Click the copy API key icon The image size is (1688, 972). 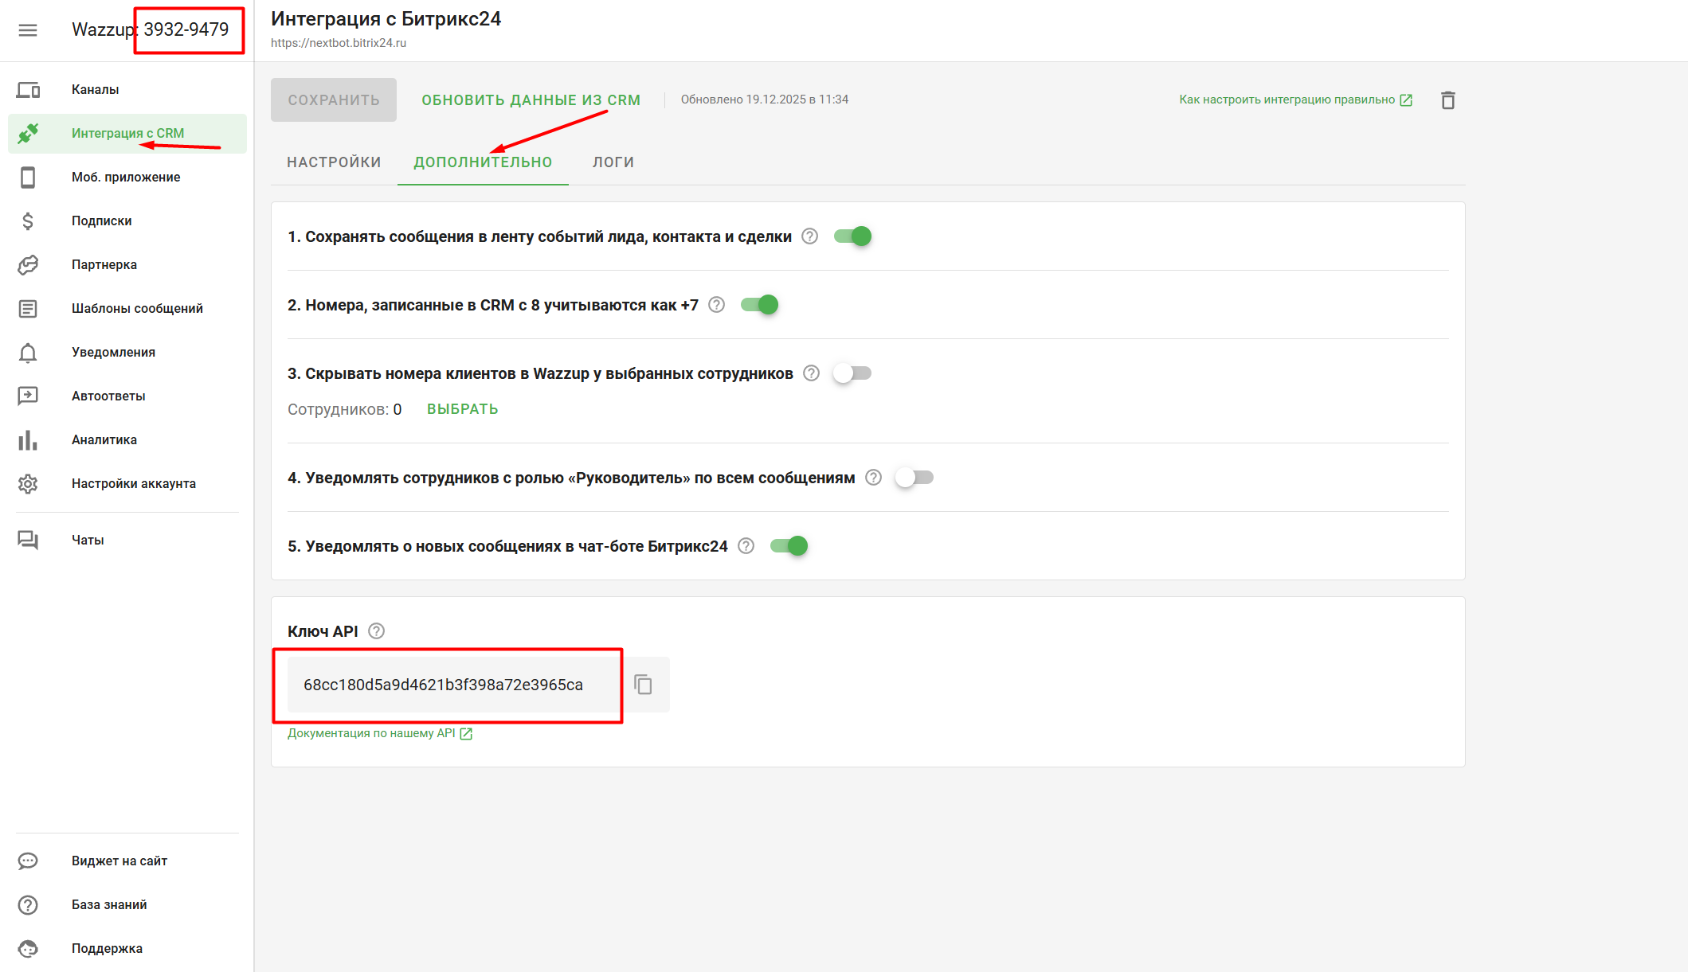(643, 685)
